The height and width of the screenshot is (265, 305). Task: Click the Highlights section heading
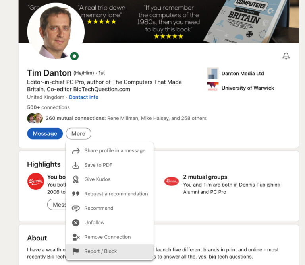coord(44,164)
